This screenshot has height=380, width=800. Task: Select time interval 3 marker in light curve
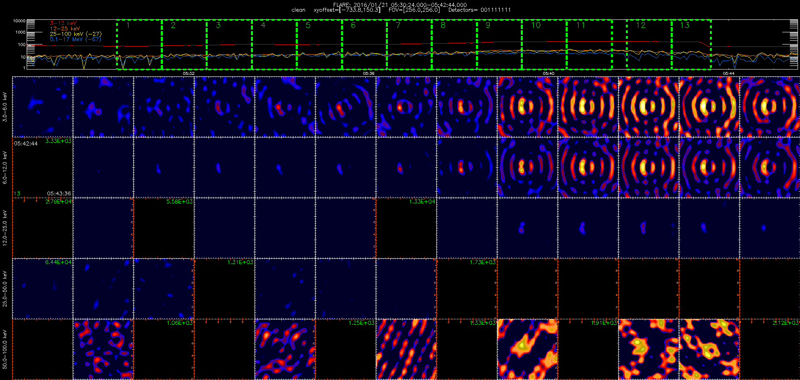218,25
